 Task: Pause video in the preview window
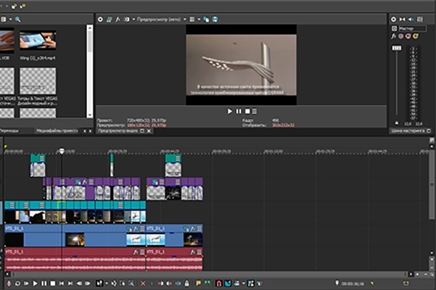tap(239, 111)
